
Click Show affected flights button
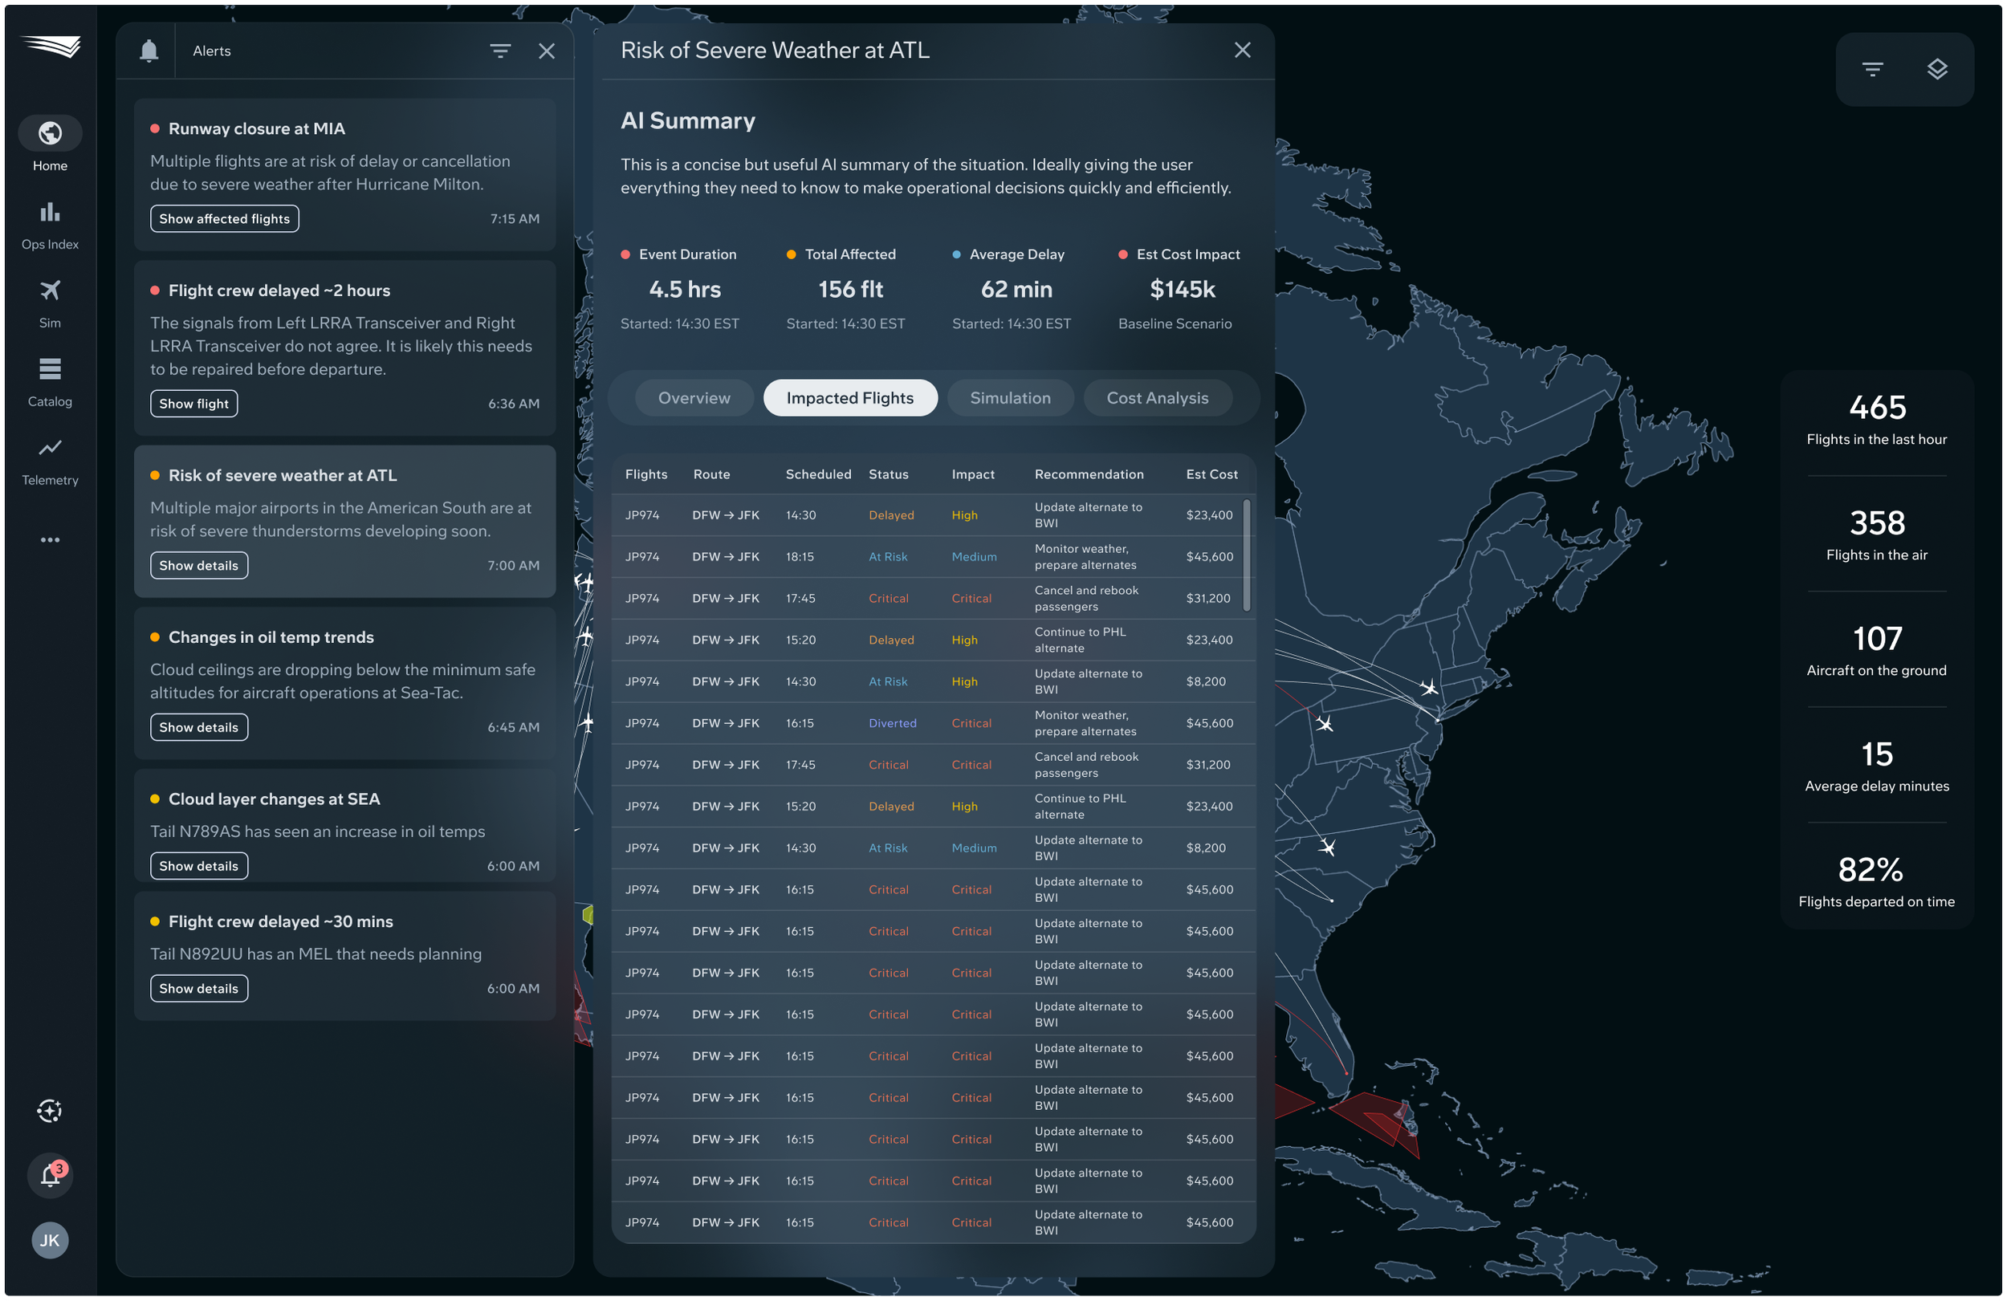coord(224,219)
